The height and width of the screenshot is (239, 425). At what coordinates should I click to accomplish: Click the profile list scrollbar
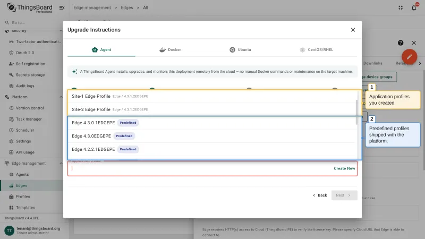pos(356,112)
